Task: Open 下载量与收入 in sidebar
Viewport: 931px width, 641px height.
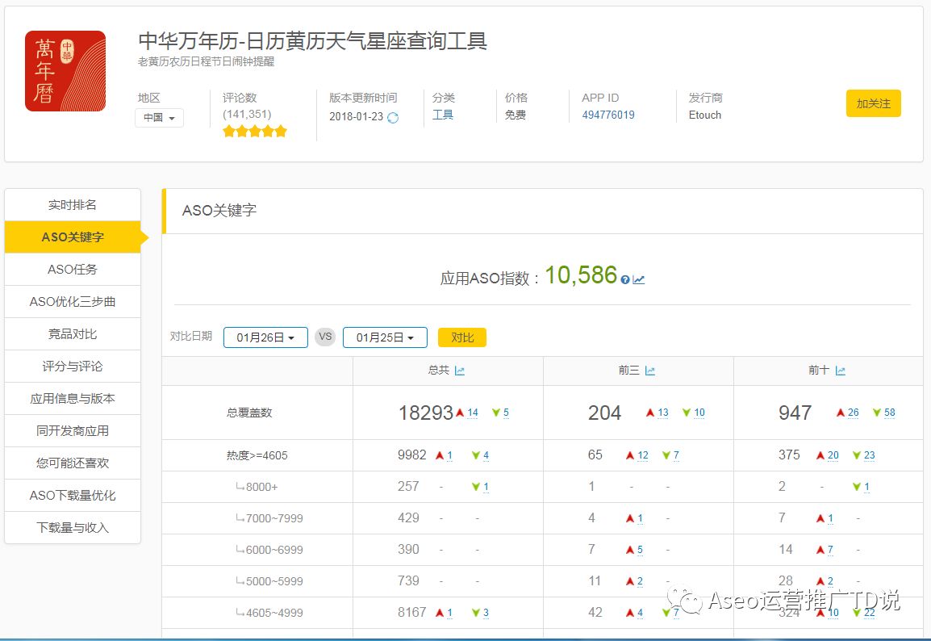Action: pos(73,528)
